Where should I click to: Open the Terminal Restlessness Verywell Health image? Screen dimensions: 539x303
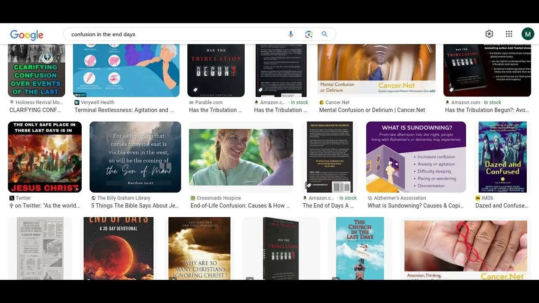tap(126, 70)
